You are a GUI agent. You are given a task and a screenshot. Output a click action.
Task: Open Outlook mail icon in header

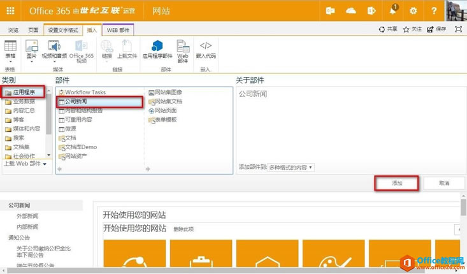pyautogui.click(x=330, y=11)
